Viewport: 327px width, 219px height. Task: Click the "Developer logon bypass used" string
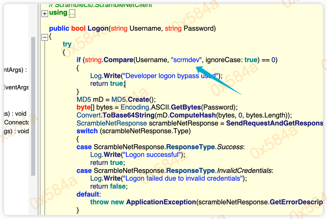(171, 76)
